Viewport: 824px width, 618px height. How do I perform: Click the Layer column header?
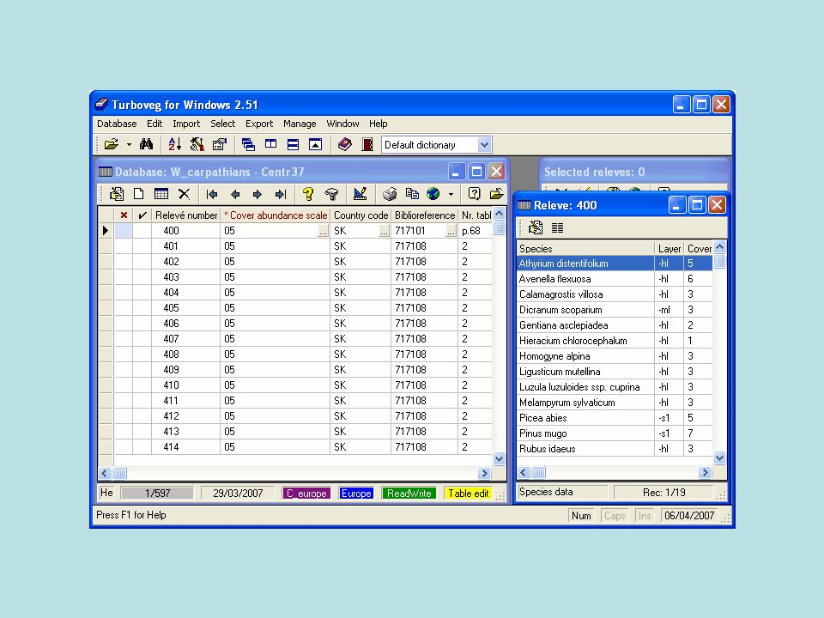click(669, 249)
